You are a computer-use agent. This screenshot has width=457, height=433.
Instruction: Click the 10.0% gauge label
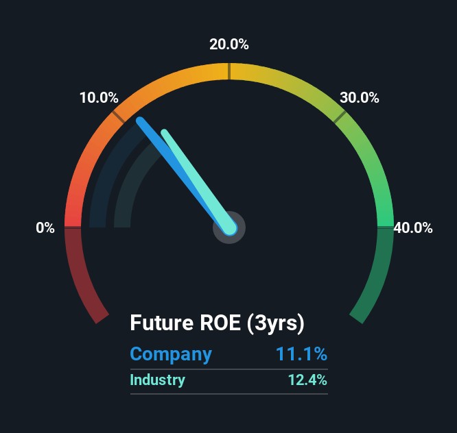[99, 98]
